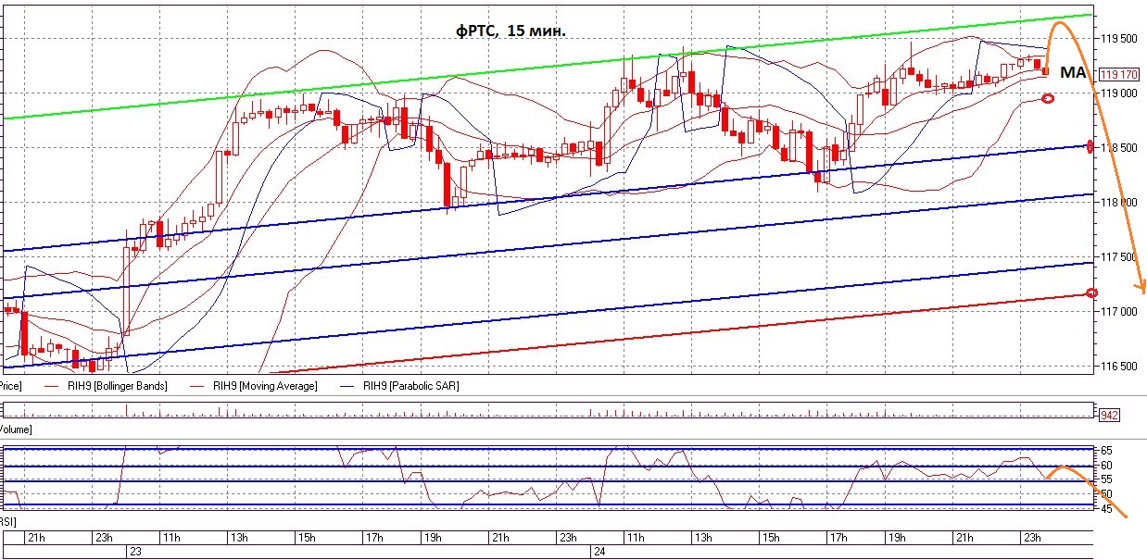Click the 15h time label of day 24
The height and width of the screenshot is (560, 1147).
point(769,538)
